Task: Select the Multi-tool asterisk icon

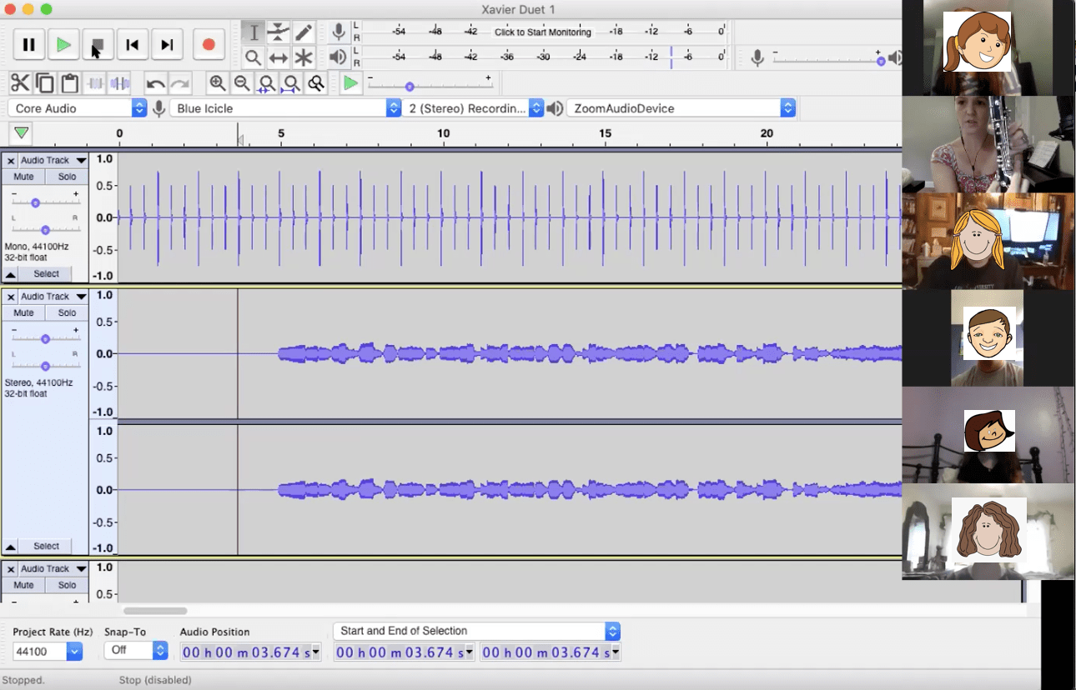Action: (304, 57)
